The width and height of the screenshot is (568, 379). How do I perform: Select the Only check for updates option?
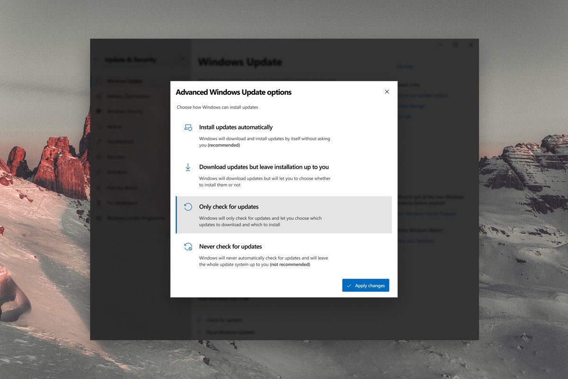click(284, 215)
